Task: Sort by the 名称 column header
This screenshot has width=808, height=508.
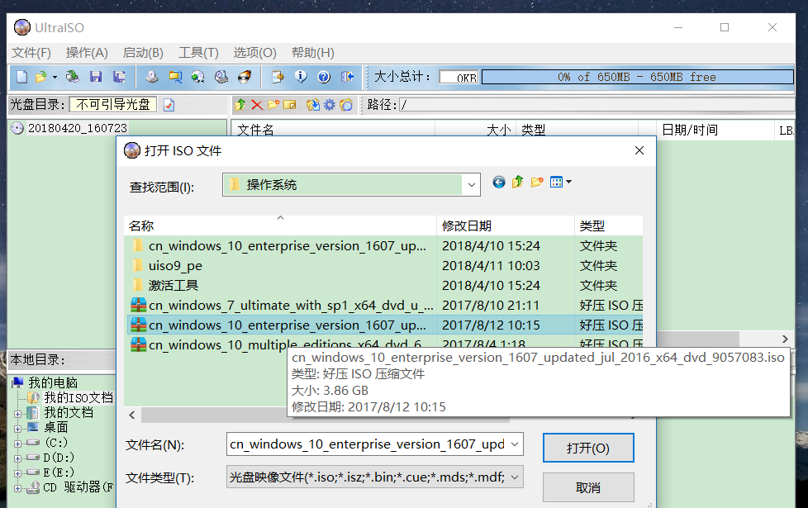Action: tap(280, 226)
